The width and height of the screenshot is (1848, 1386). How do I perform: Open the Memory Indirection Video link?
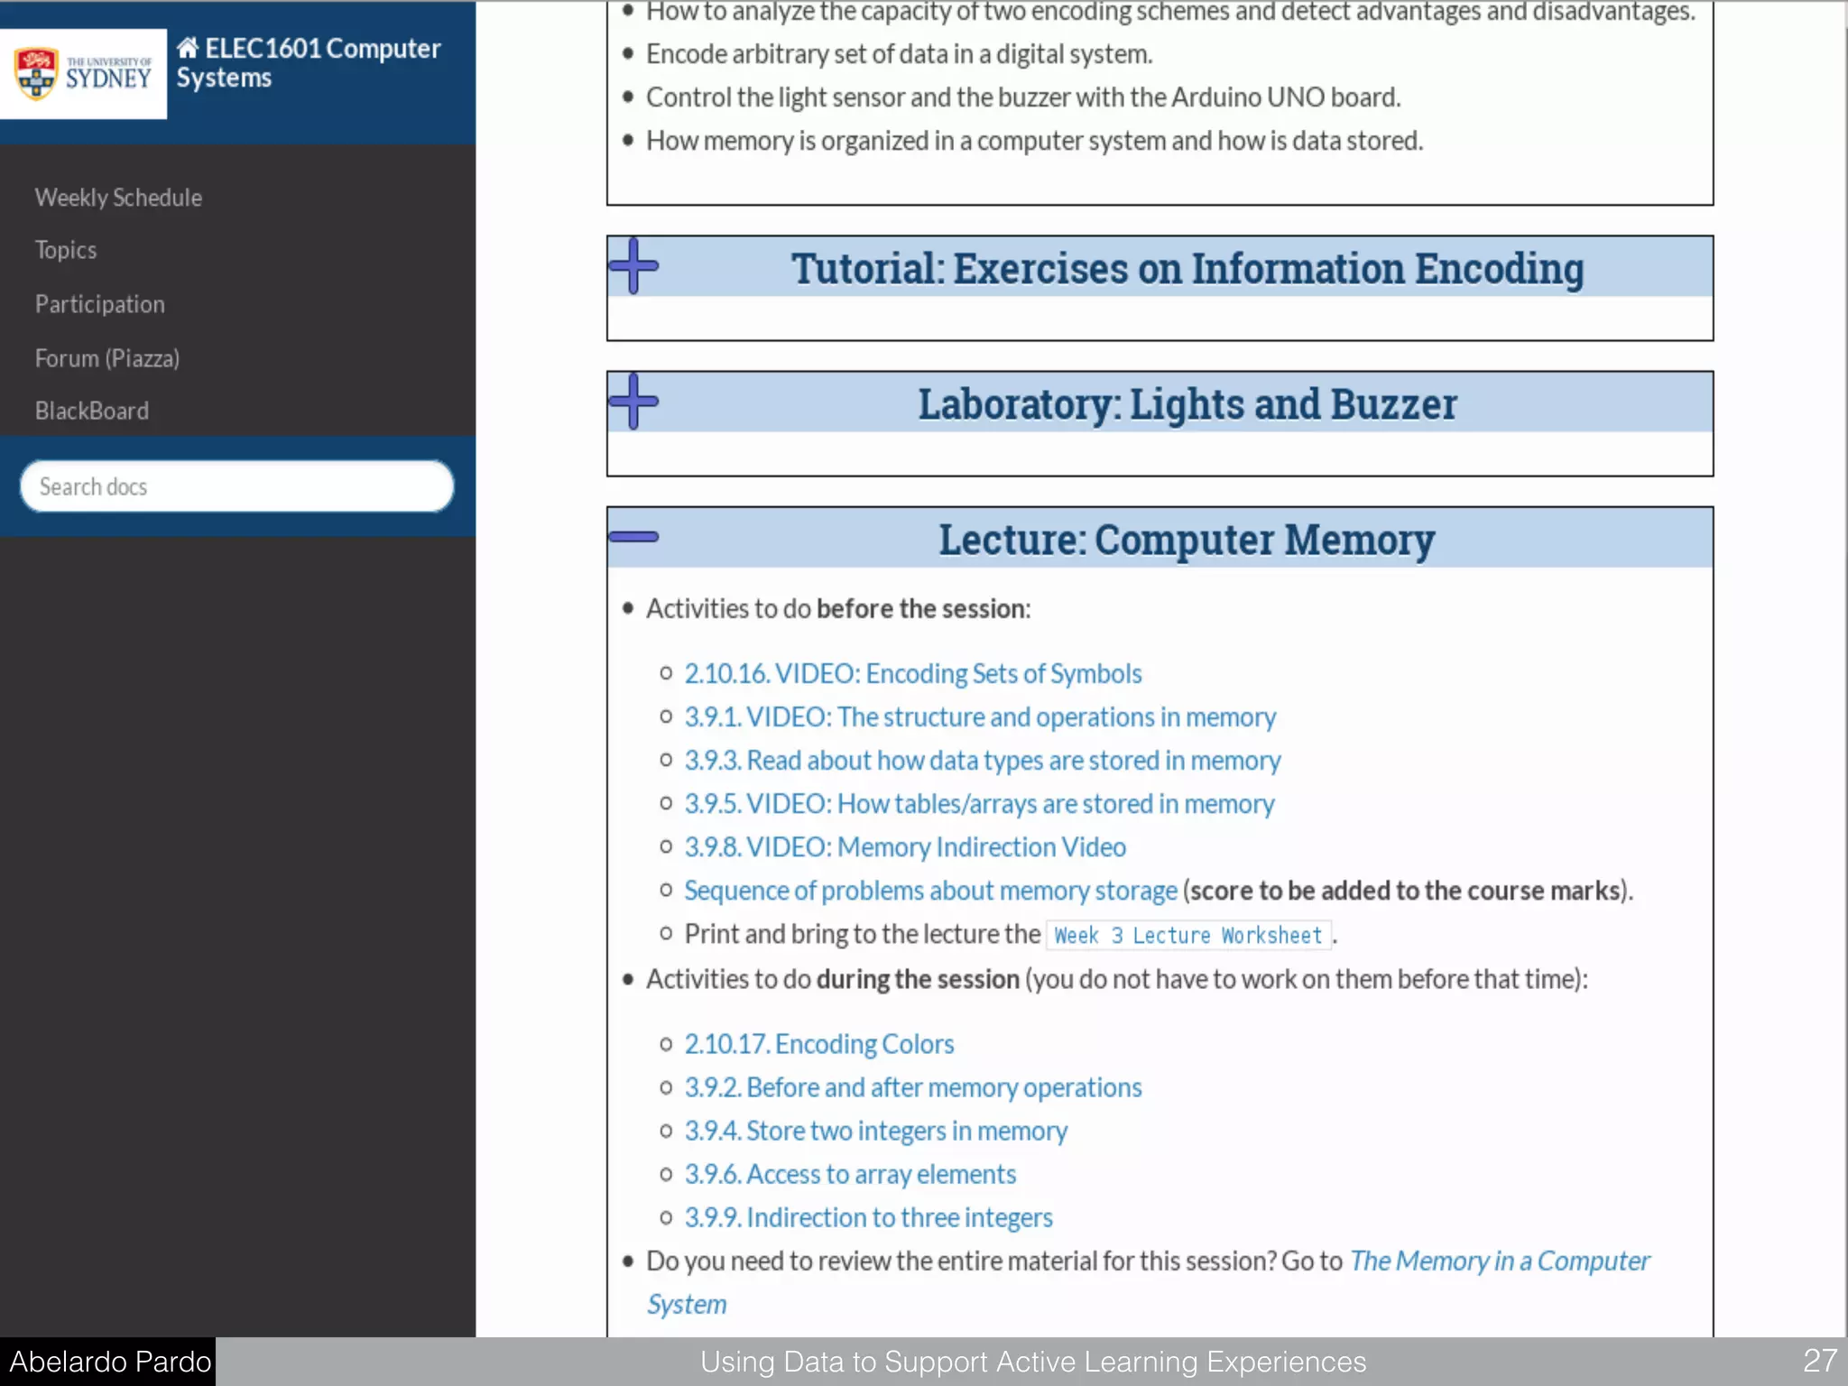[905, 847]
